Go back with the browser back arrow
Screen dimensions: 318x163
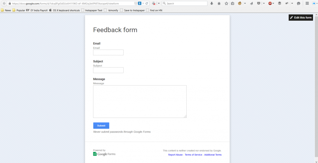[4, 3]
